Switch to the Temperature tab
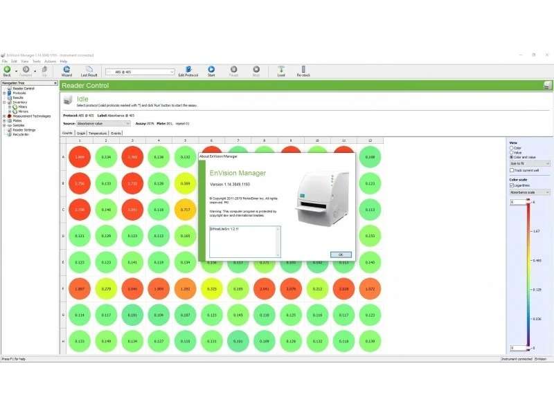 click(97, 133)
